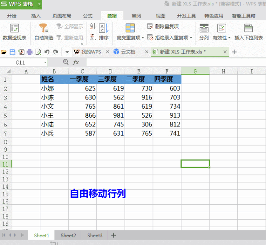The width and height of the screenshot is (266, 245).
Task: Select cell with value 916
Action: 139,97
